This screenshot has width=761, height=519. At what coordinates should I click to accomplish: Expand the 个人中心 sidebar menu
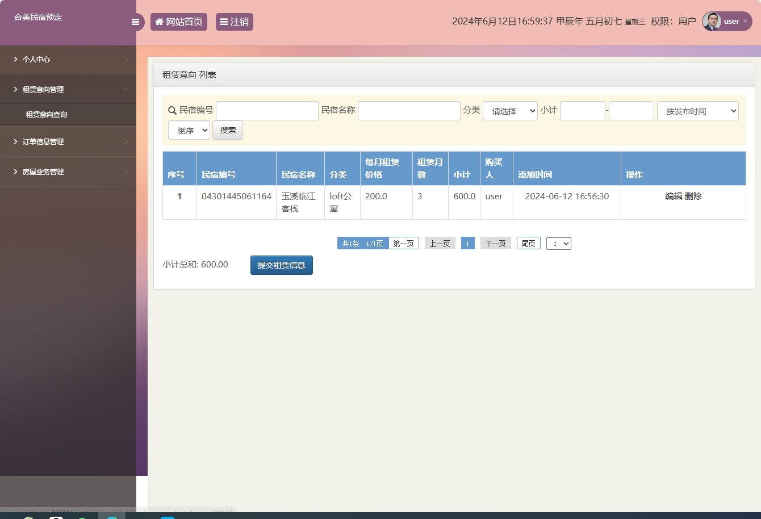click(x=68, y=59)
